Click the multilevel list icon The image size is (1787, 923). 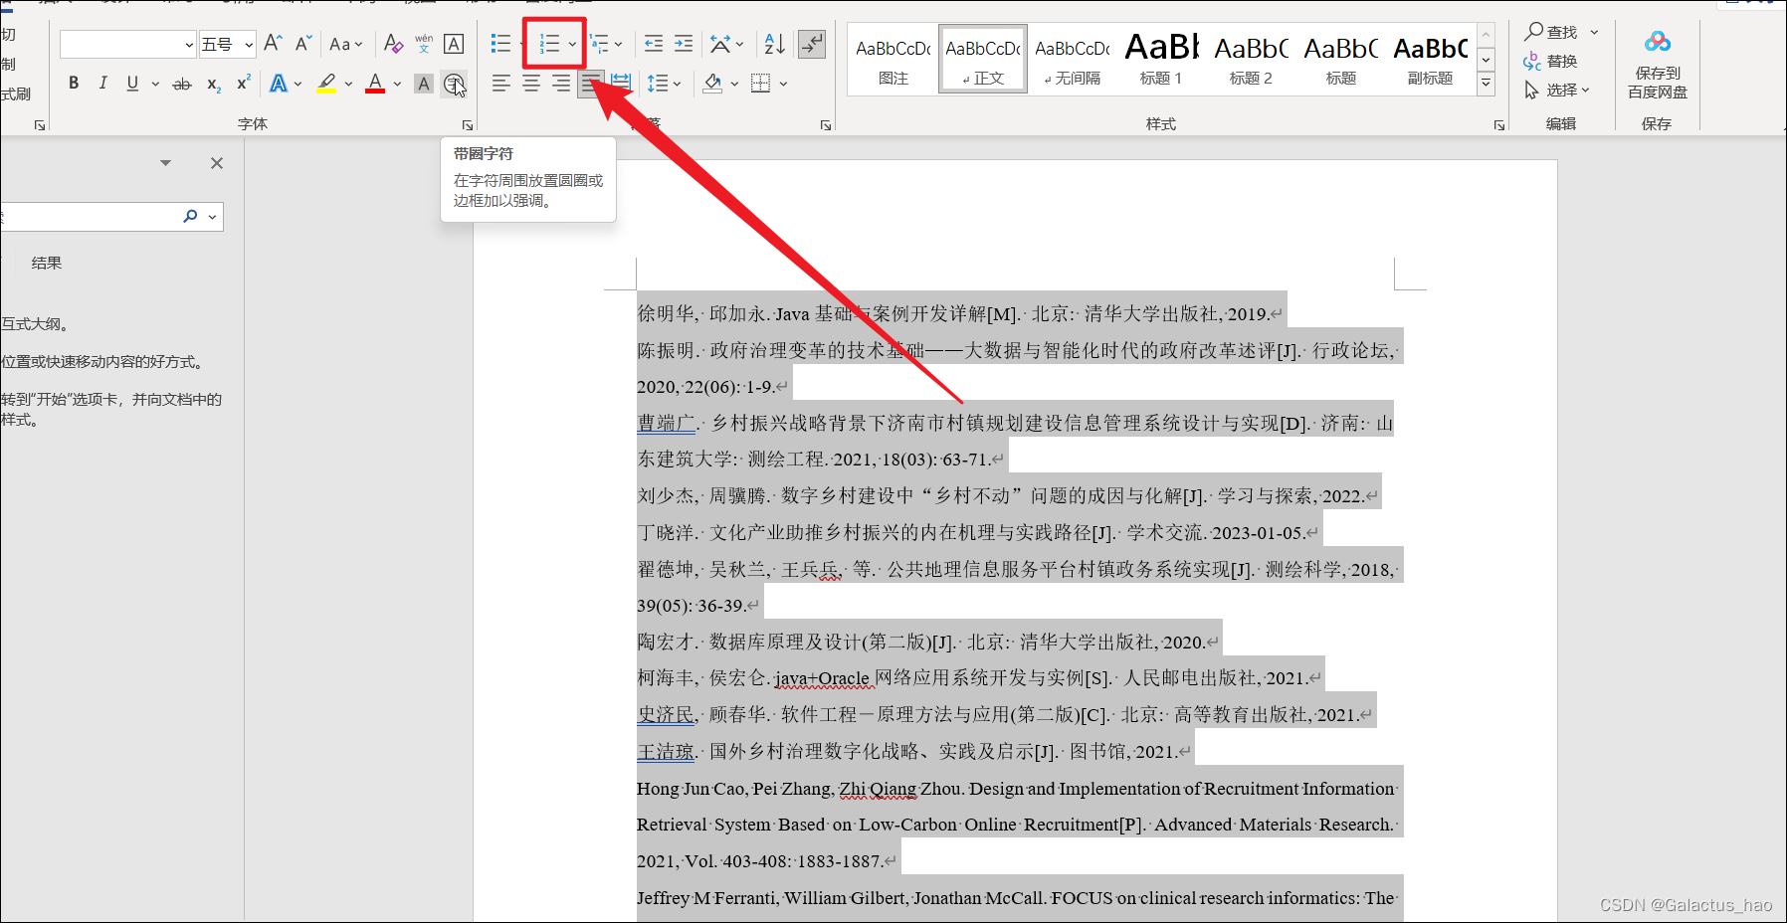pos(599,44)
